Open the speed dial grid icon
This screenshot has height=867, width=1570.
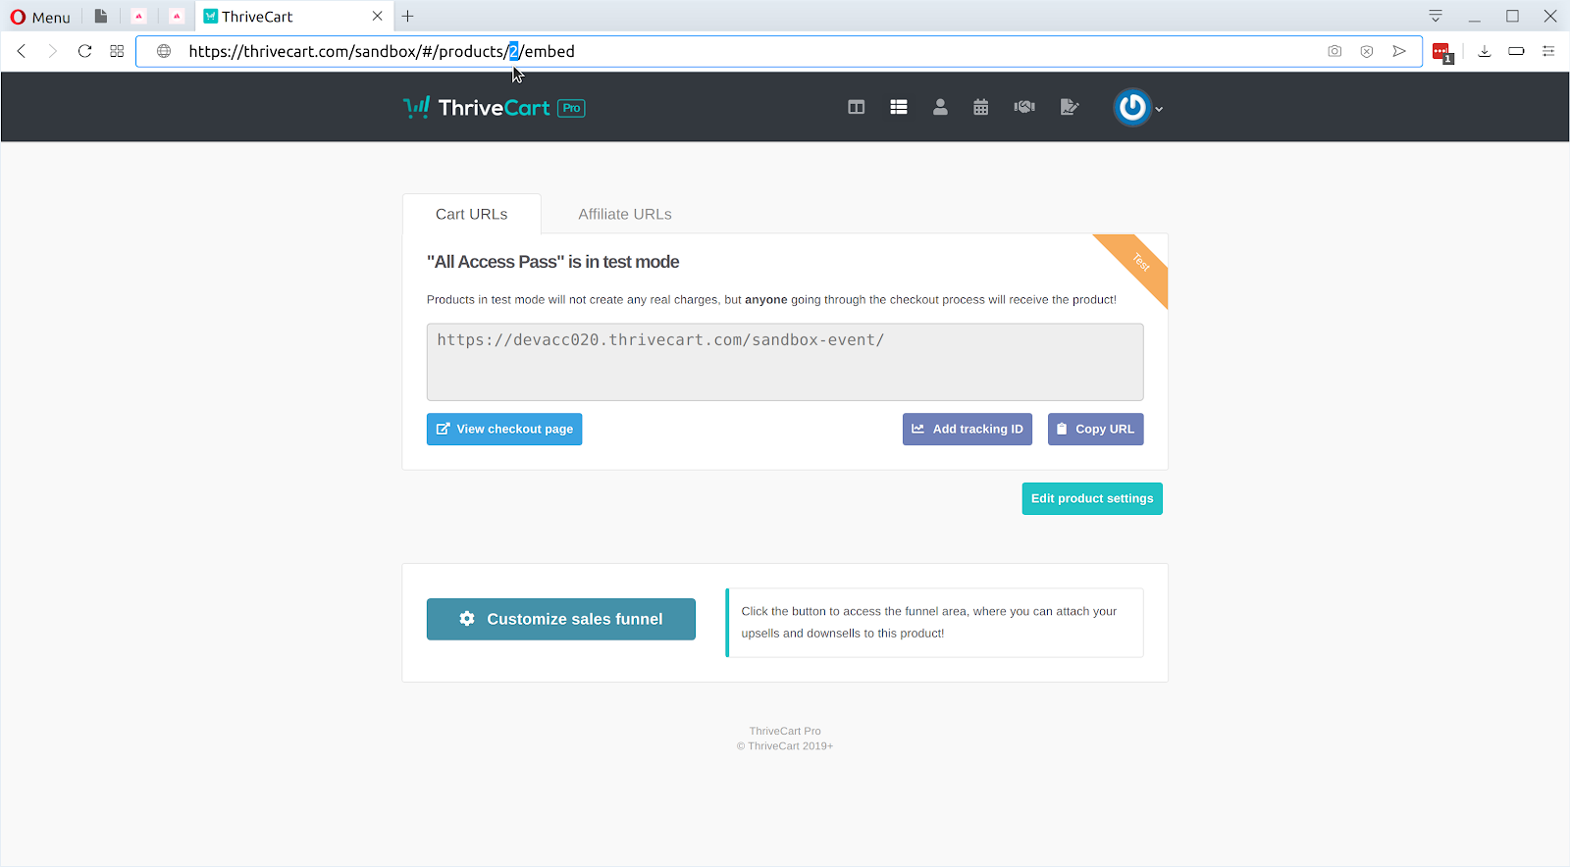click(x=117, y=51)
